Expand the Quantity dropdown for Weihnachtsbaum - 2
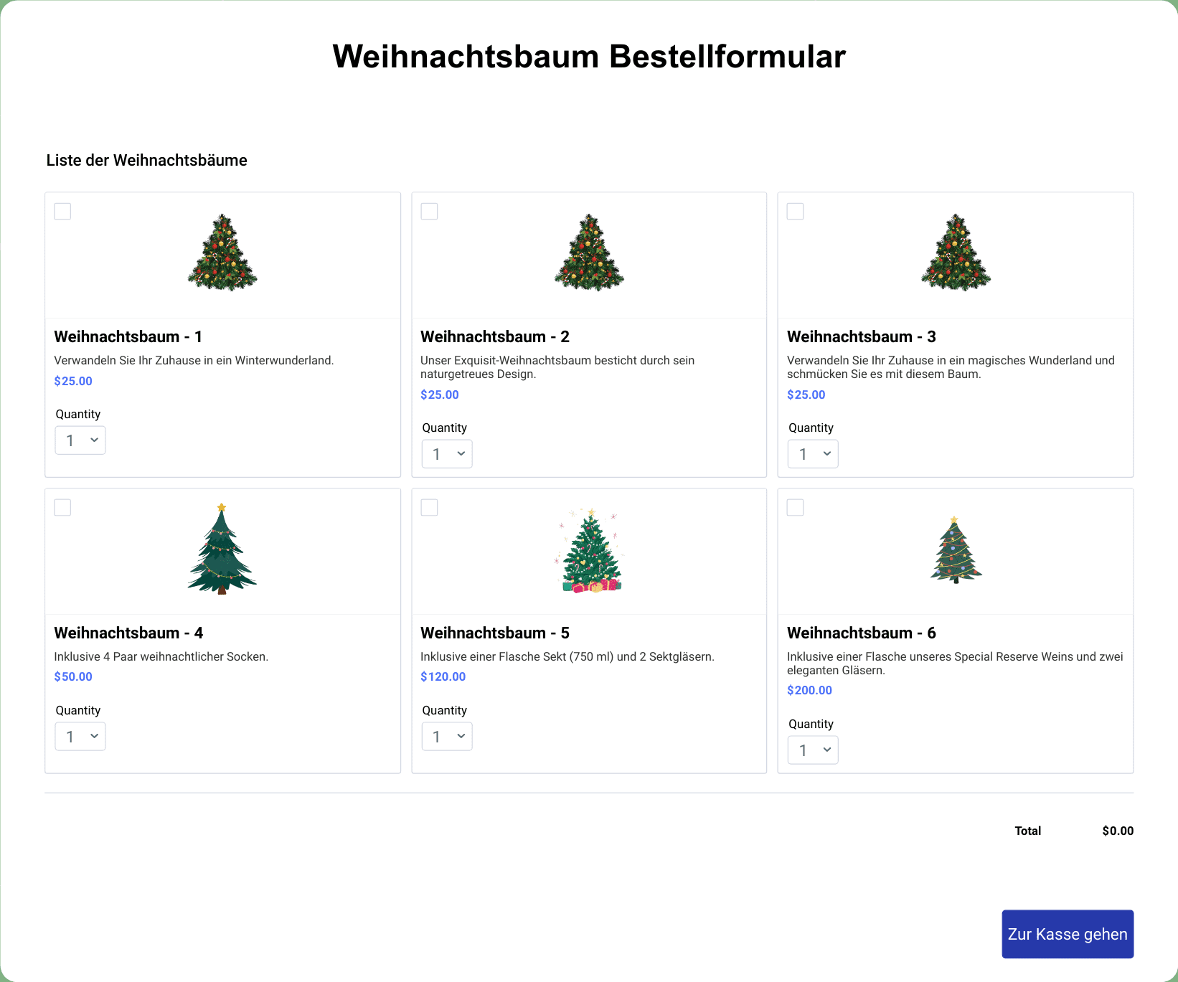Image resolution: width=1178 pixels, height=982 pixels. 447,454
